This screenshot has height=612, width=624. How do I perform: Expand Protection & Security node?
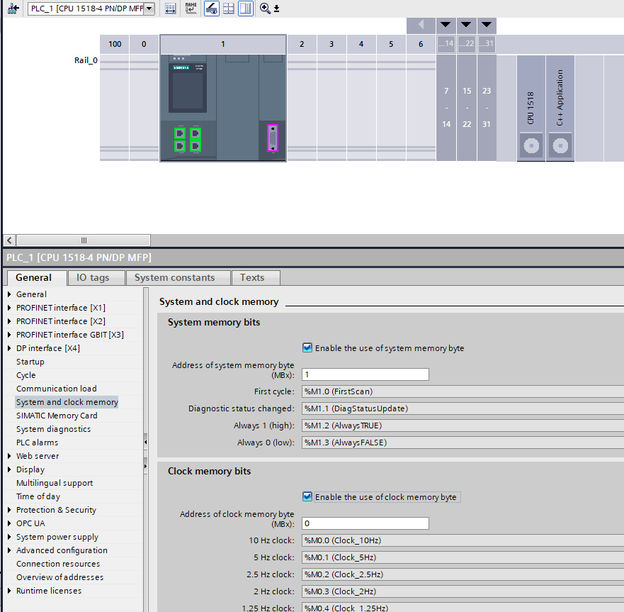9,510
